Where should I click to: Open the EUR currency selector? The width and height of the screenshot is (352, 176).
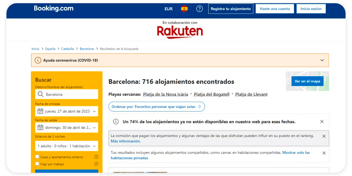pyautogui.click(x=168, y=9)
